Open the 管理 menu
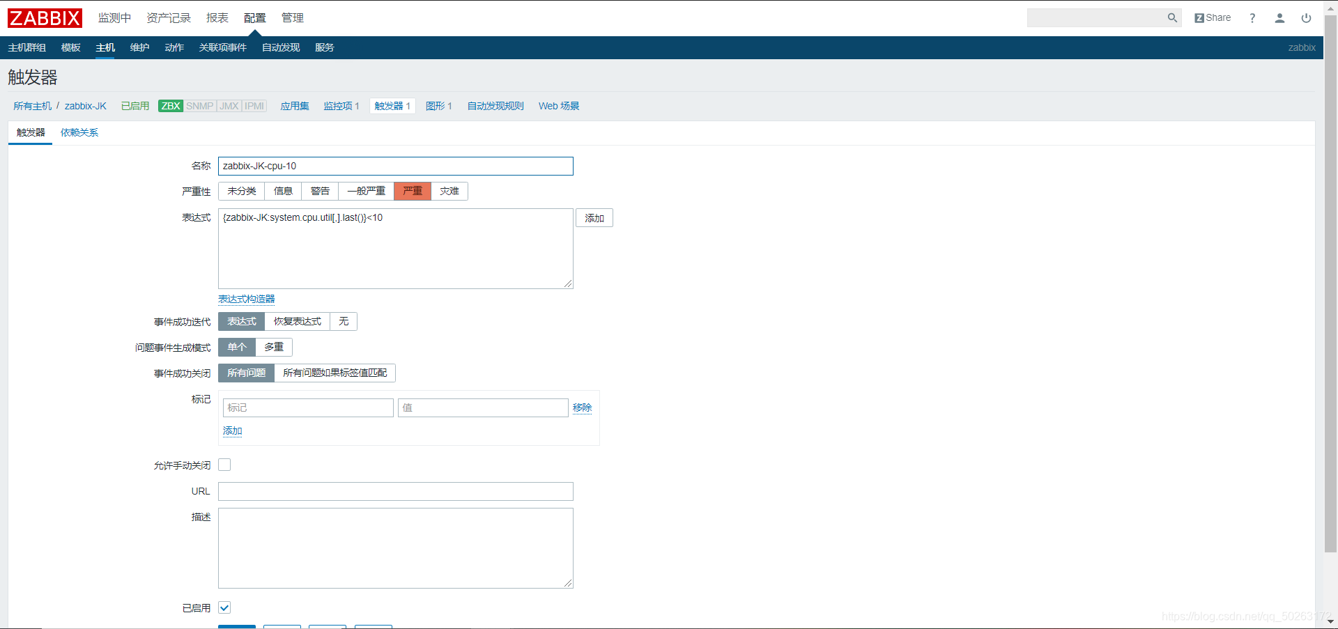Screen dimensions: 1338x629 [x=293, y=18]
